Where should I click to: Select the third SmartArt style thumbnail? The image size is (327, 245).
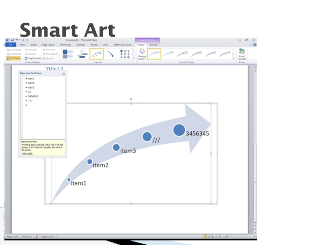click(x=182, y=54)
